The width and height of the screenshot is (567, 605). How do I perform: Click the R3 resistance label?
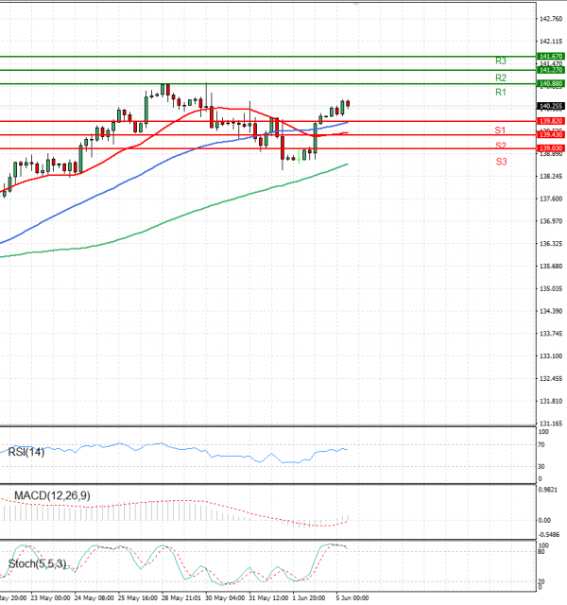[501, 60]
